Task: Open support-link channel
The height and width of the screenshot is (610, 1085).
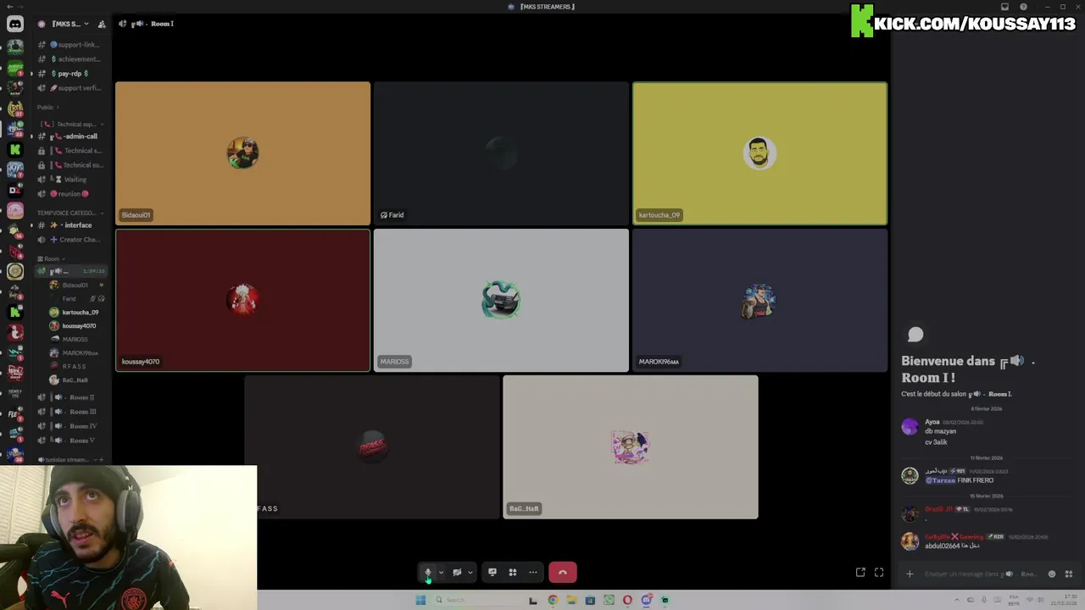Action: tap(70, 45)
